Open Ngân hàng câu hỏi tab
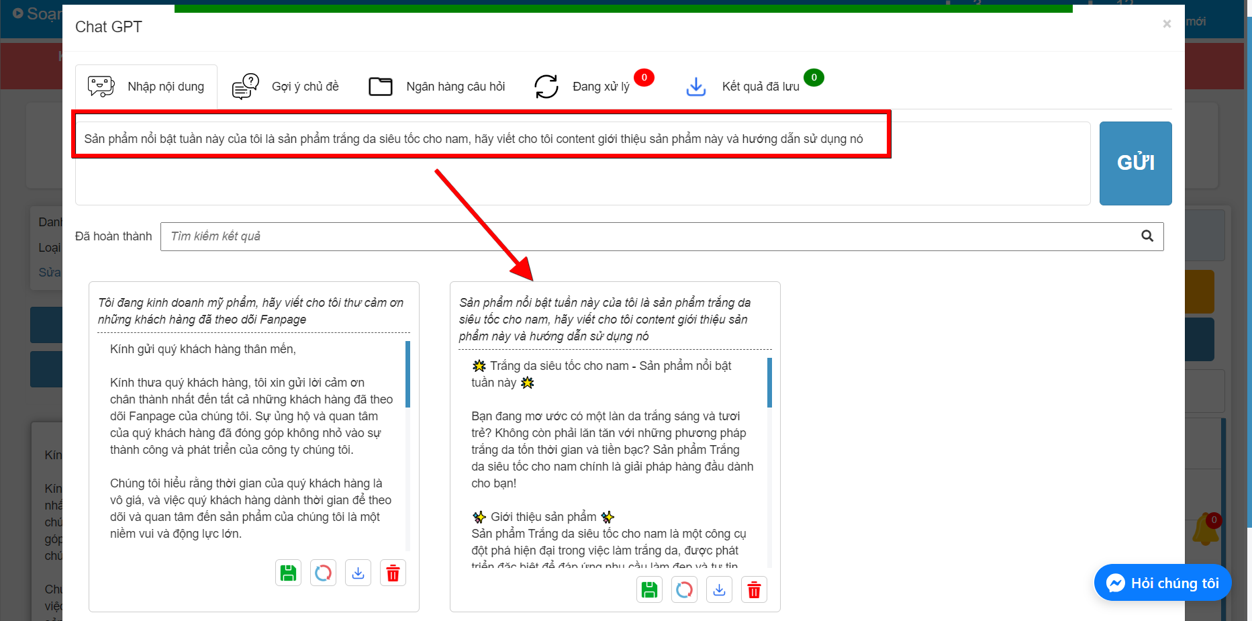This screenshot has width=1252, height=621. (x=437, y=87)
